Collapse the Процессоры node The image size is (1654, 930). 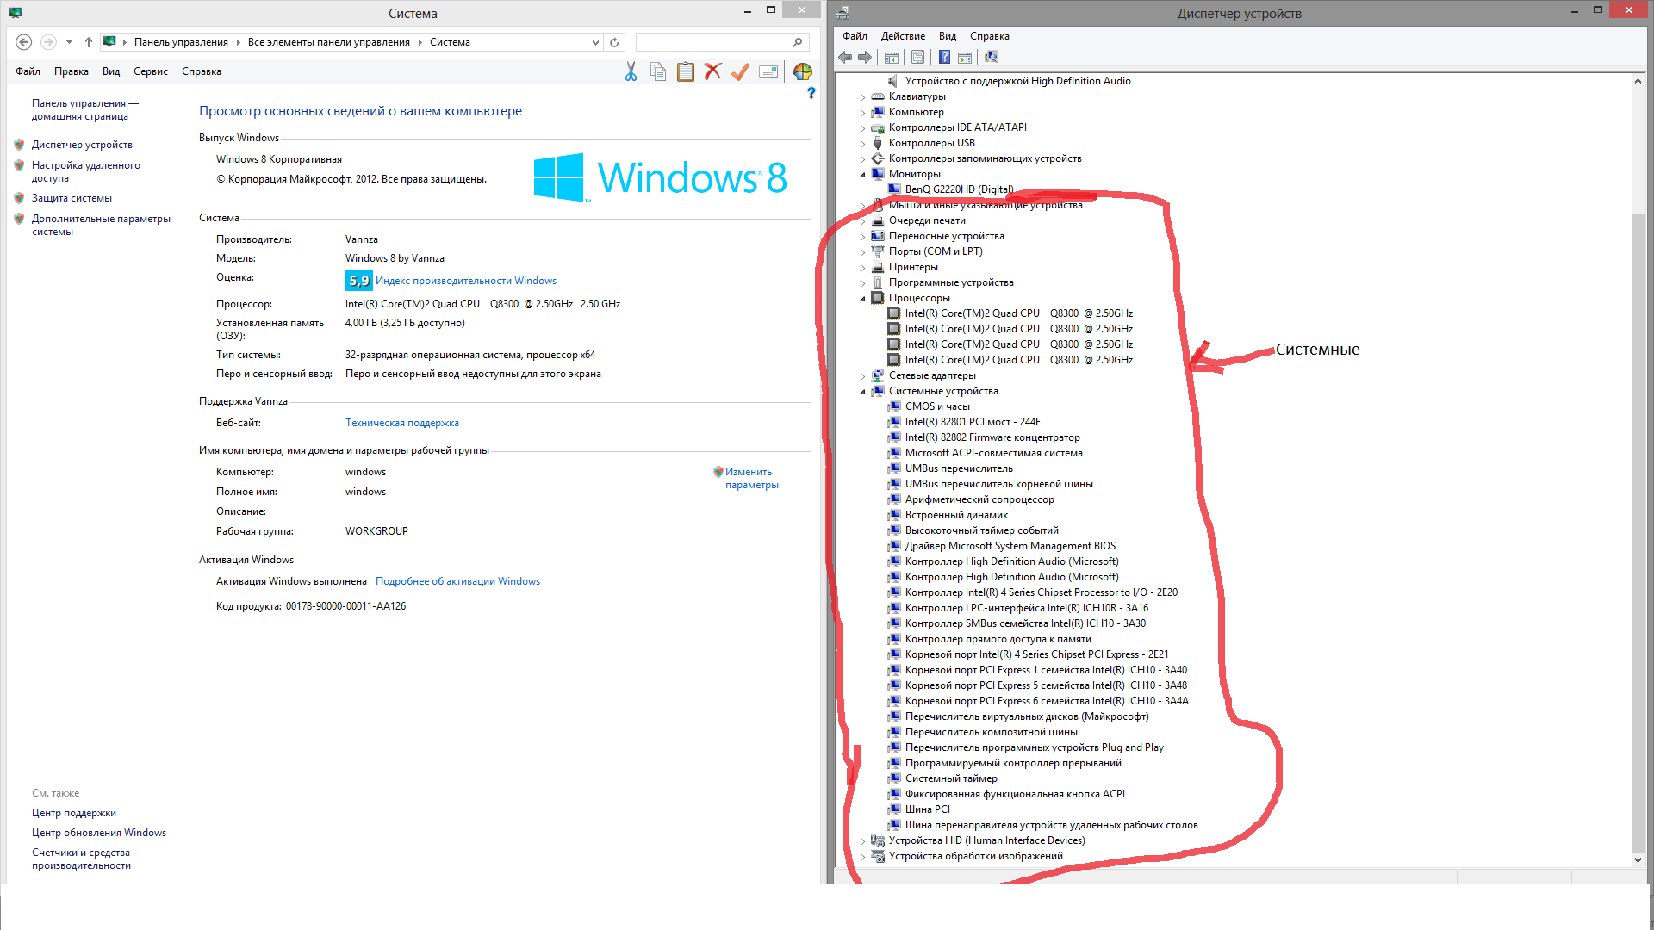[862, 299]
